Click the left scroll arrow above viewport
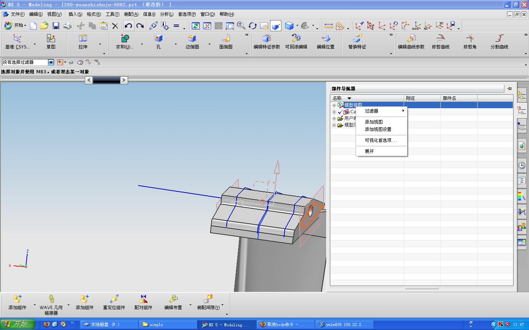 89,80
